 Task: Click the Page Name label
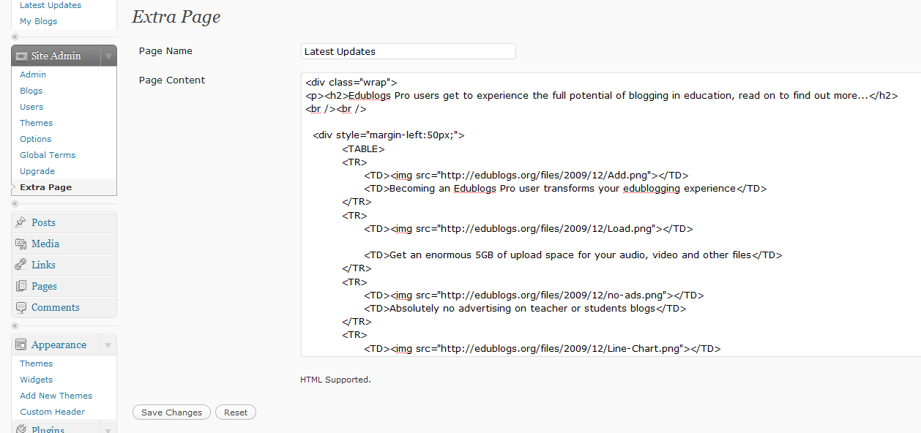point(165,51)
